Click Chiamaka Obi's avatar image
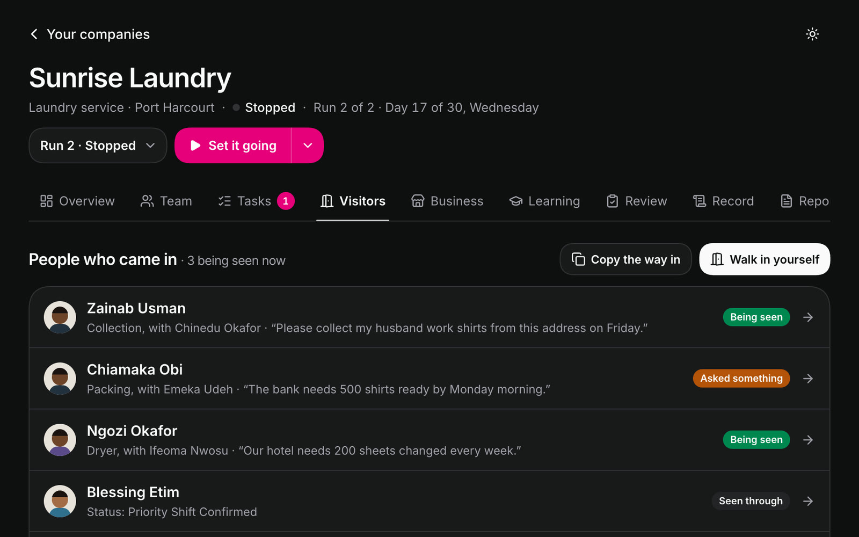This screenshot has height=537, width=859. 60,379
